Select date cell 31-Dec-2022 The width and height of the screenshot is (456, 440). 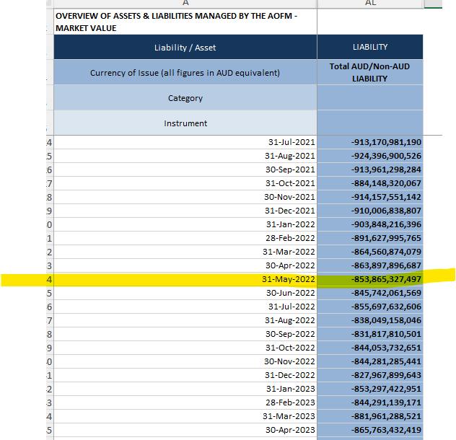tap(185, 375)
